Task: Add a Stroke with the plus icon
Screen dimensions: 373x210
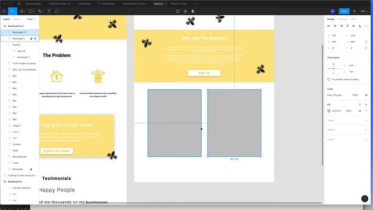Action: [366, 120]
